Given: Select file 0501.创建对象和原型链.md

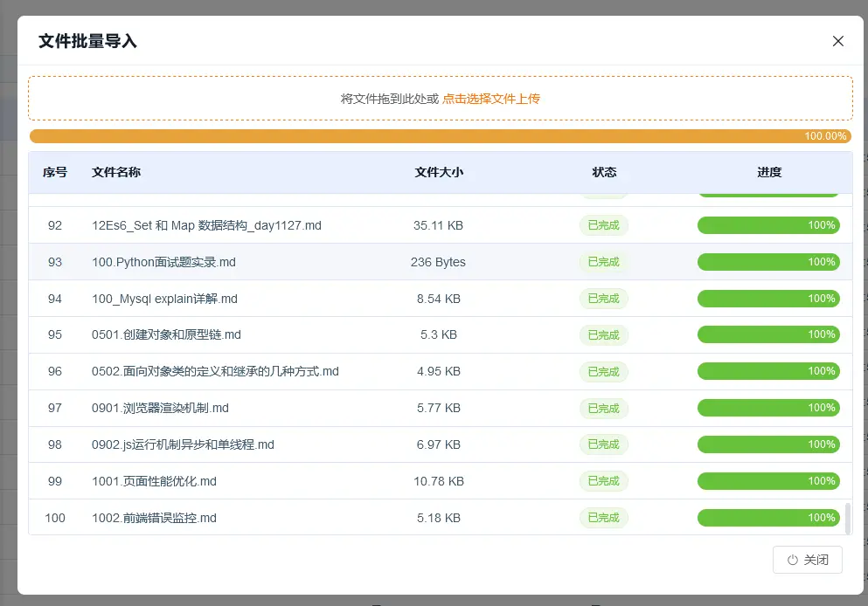Looking at the screenshot, I should point(166,335).
